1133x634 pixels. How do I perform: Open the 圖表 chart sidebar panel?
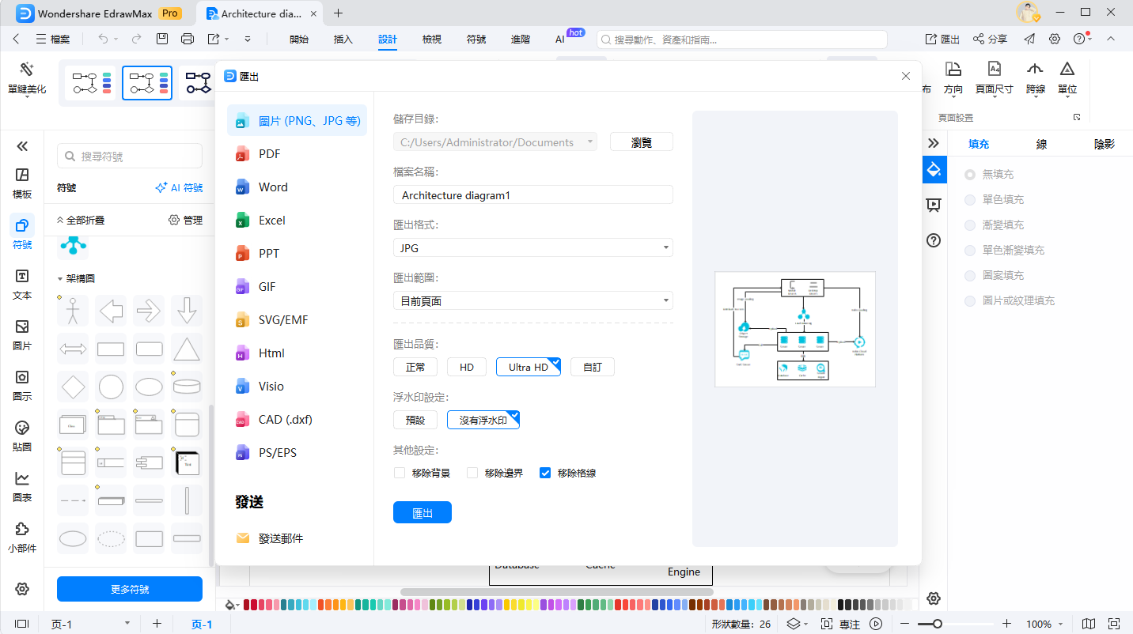coord(22,485)
